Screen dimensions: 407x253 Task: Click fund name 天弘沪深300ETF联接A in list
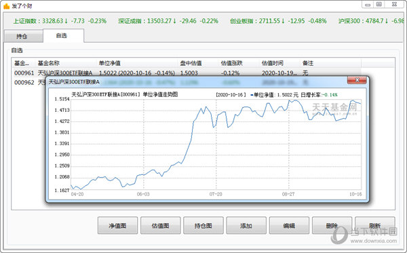(x=65, y=73)
